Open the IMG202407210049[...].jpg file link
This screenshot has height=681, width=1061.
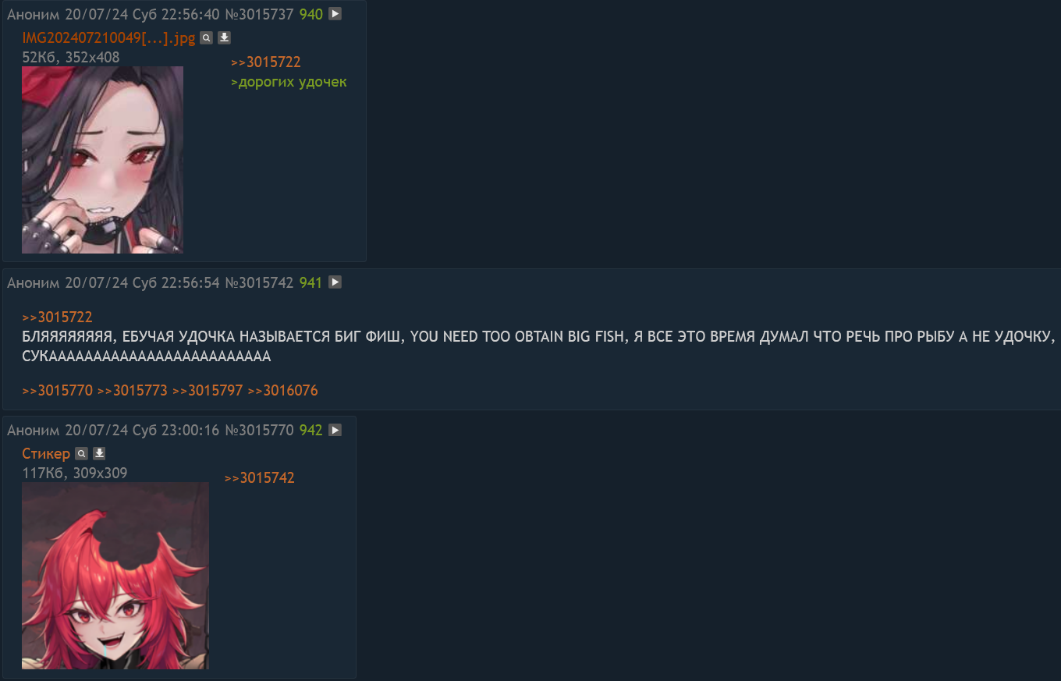point(108,38)
